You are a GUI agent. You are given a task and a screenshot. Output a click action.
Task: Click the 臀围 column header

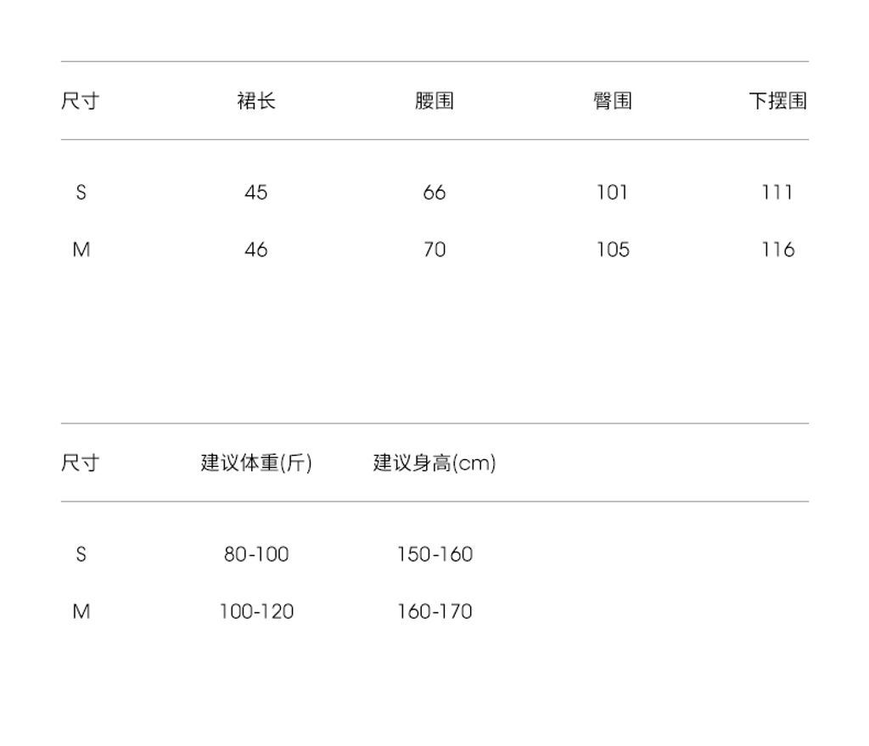tap(612, 101)
